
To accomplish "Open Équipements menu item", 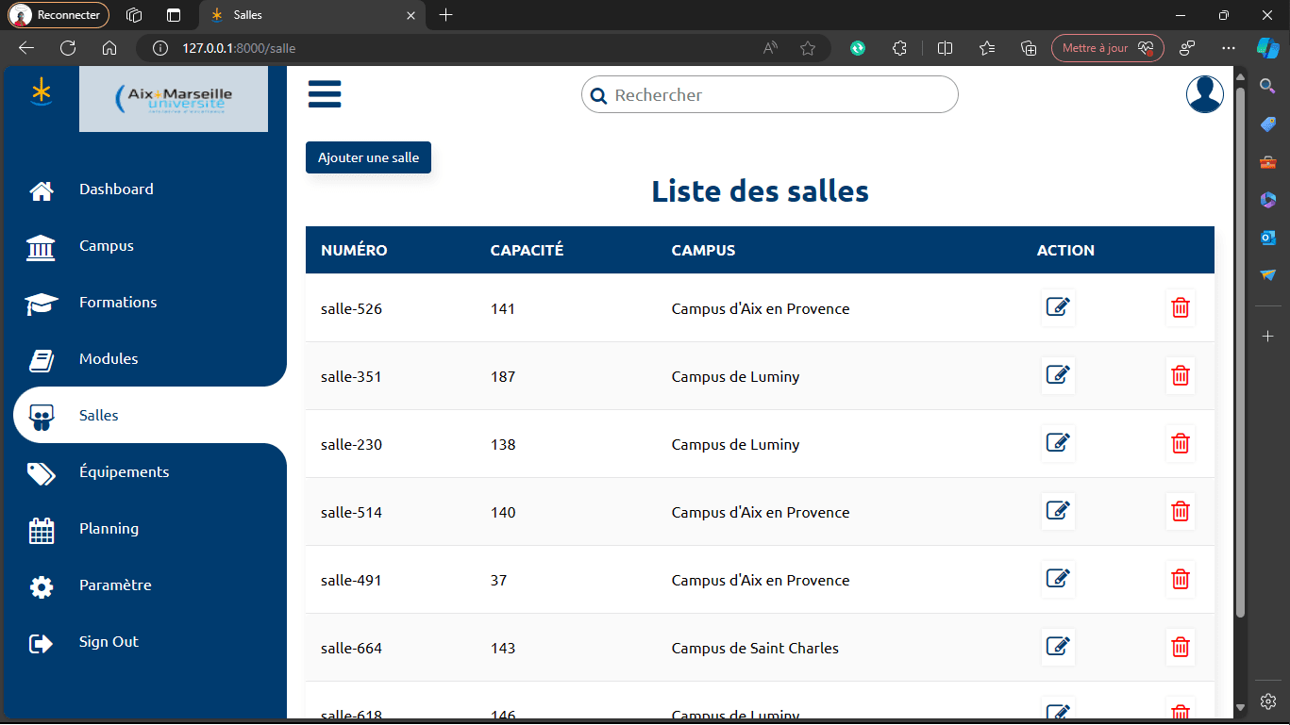I will click(x=125, y=471).
